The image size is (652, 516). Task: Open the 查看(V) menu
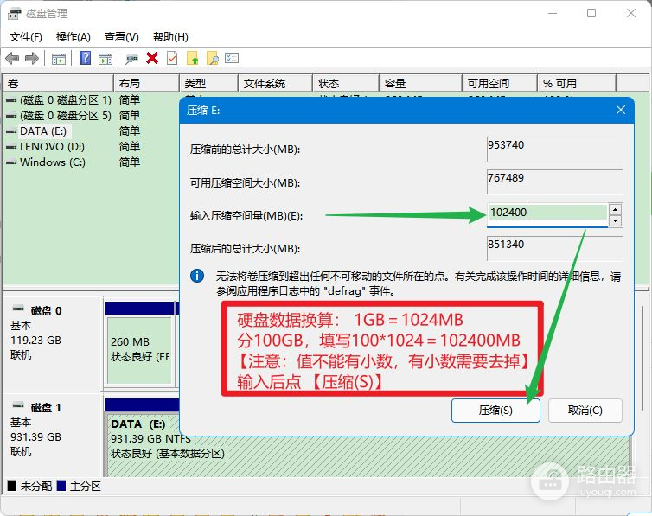click(122, 37)
